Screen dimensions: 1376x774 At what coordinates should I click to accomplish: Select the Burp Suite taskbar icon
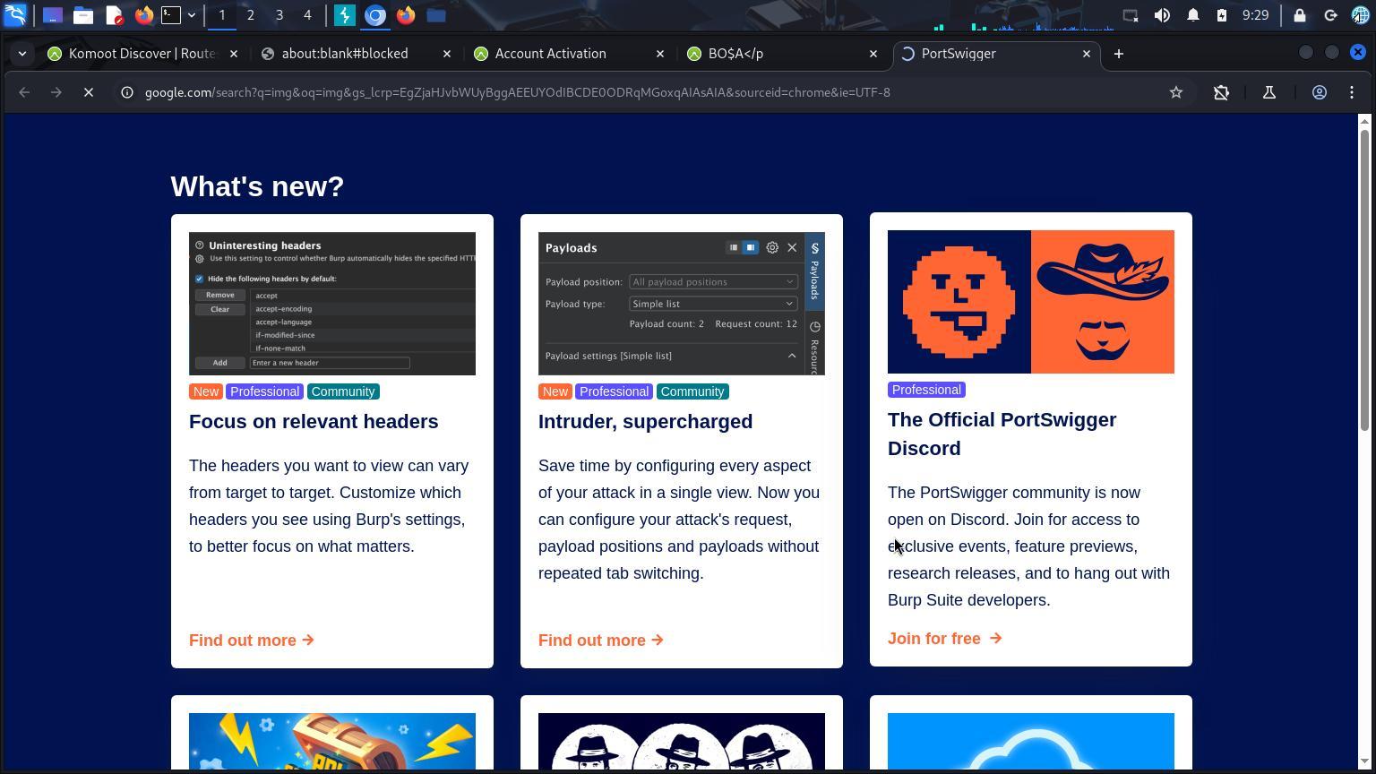(345, 15)
